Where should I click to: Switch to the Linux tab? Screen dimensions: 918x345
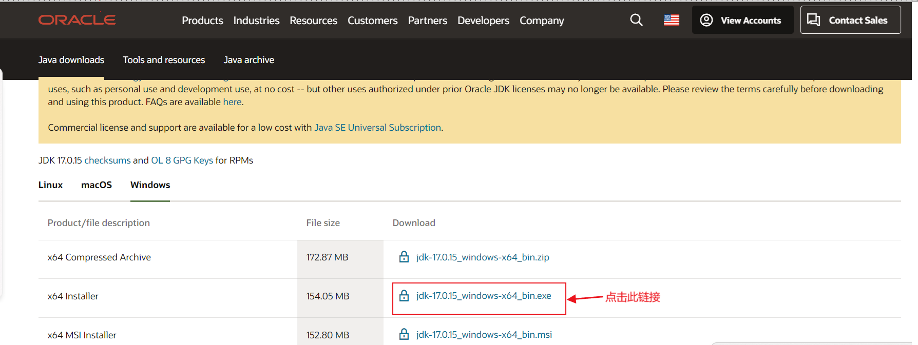click(x=50, y=185)
